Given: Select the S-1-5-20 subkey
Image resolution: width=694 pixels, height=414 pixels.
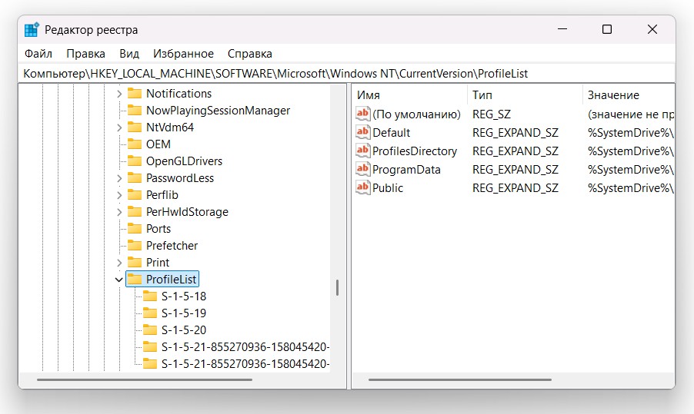Looking at the screenshot, I should (x=183, y=330).
